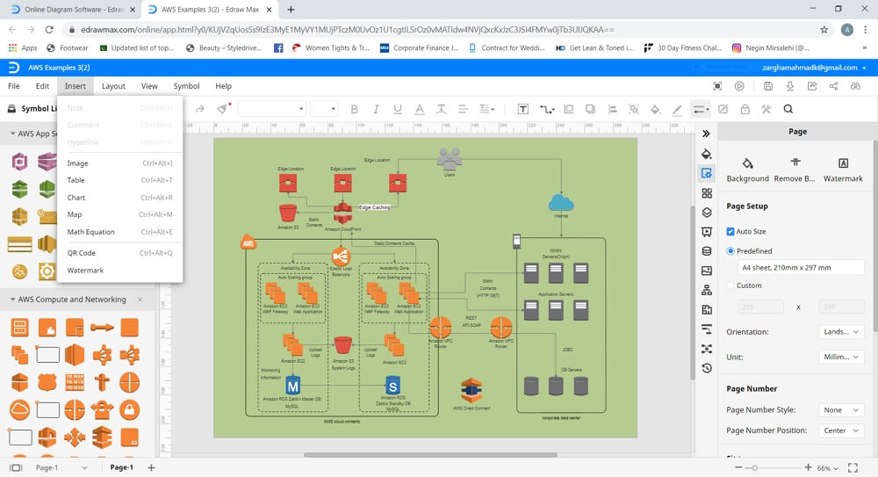The height and width of the screenshot is (477, 878).
Task: Open Page Number Position dropdown
Action: (x=841, y=430)
